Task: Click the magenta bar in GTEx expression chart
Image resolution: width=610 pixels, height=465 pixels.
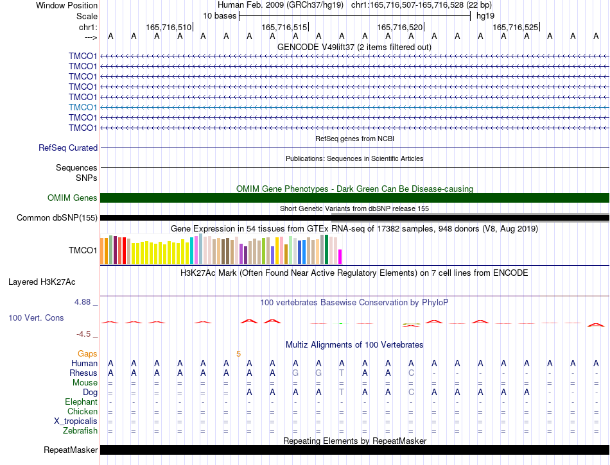Action: click(340, 257)
